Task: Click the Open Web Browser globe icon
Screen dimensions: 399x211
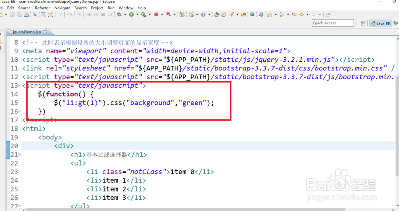Action: [x=252, y=15]
